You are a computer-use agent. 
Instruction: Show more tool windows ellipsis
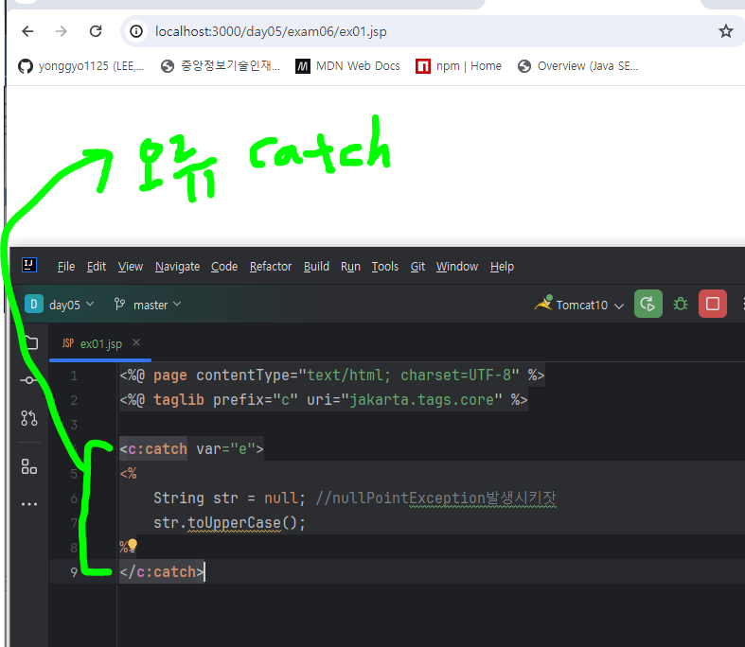click(x=29, y=504)
